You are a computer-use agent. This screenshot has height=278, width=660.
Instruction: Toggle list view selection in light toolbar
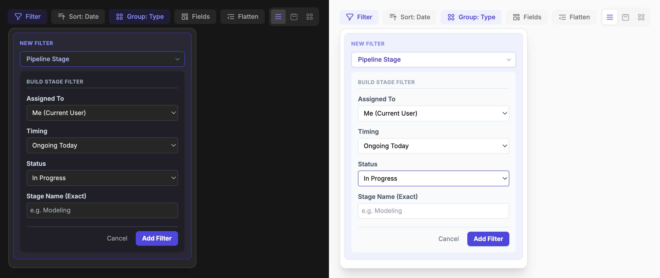[x=610, y=17]
